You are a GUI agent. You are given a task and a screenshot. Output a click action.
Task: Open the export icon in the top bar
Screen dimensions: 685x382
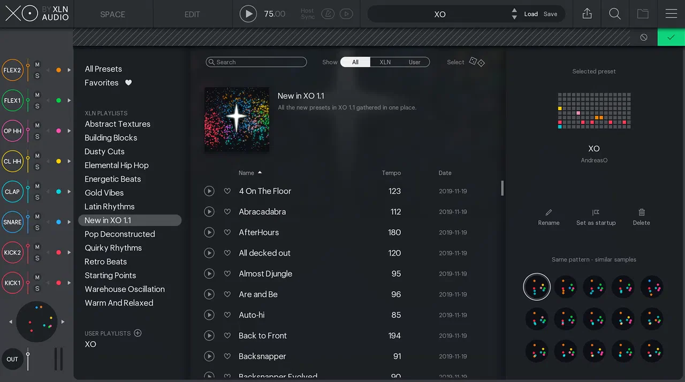[587, 14]
